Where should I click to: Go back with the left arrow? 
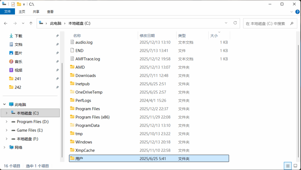(x=6, y=24)
